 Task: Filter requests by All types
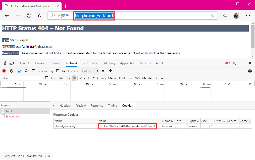coord(74,78)
